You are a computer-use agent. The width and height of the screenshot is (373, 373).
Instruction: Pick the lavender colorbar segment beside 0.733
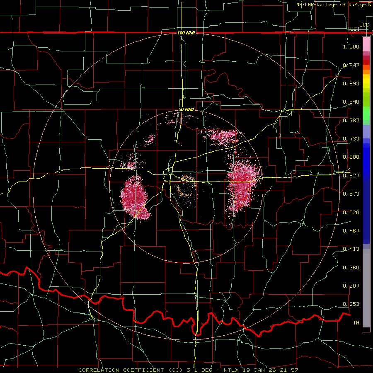366,131
